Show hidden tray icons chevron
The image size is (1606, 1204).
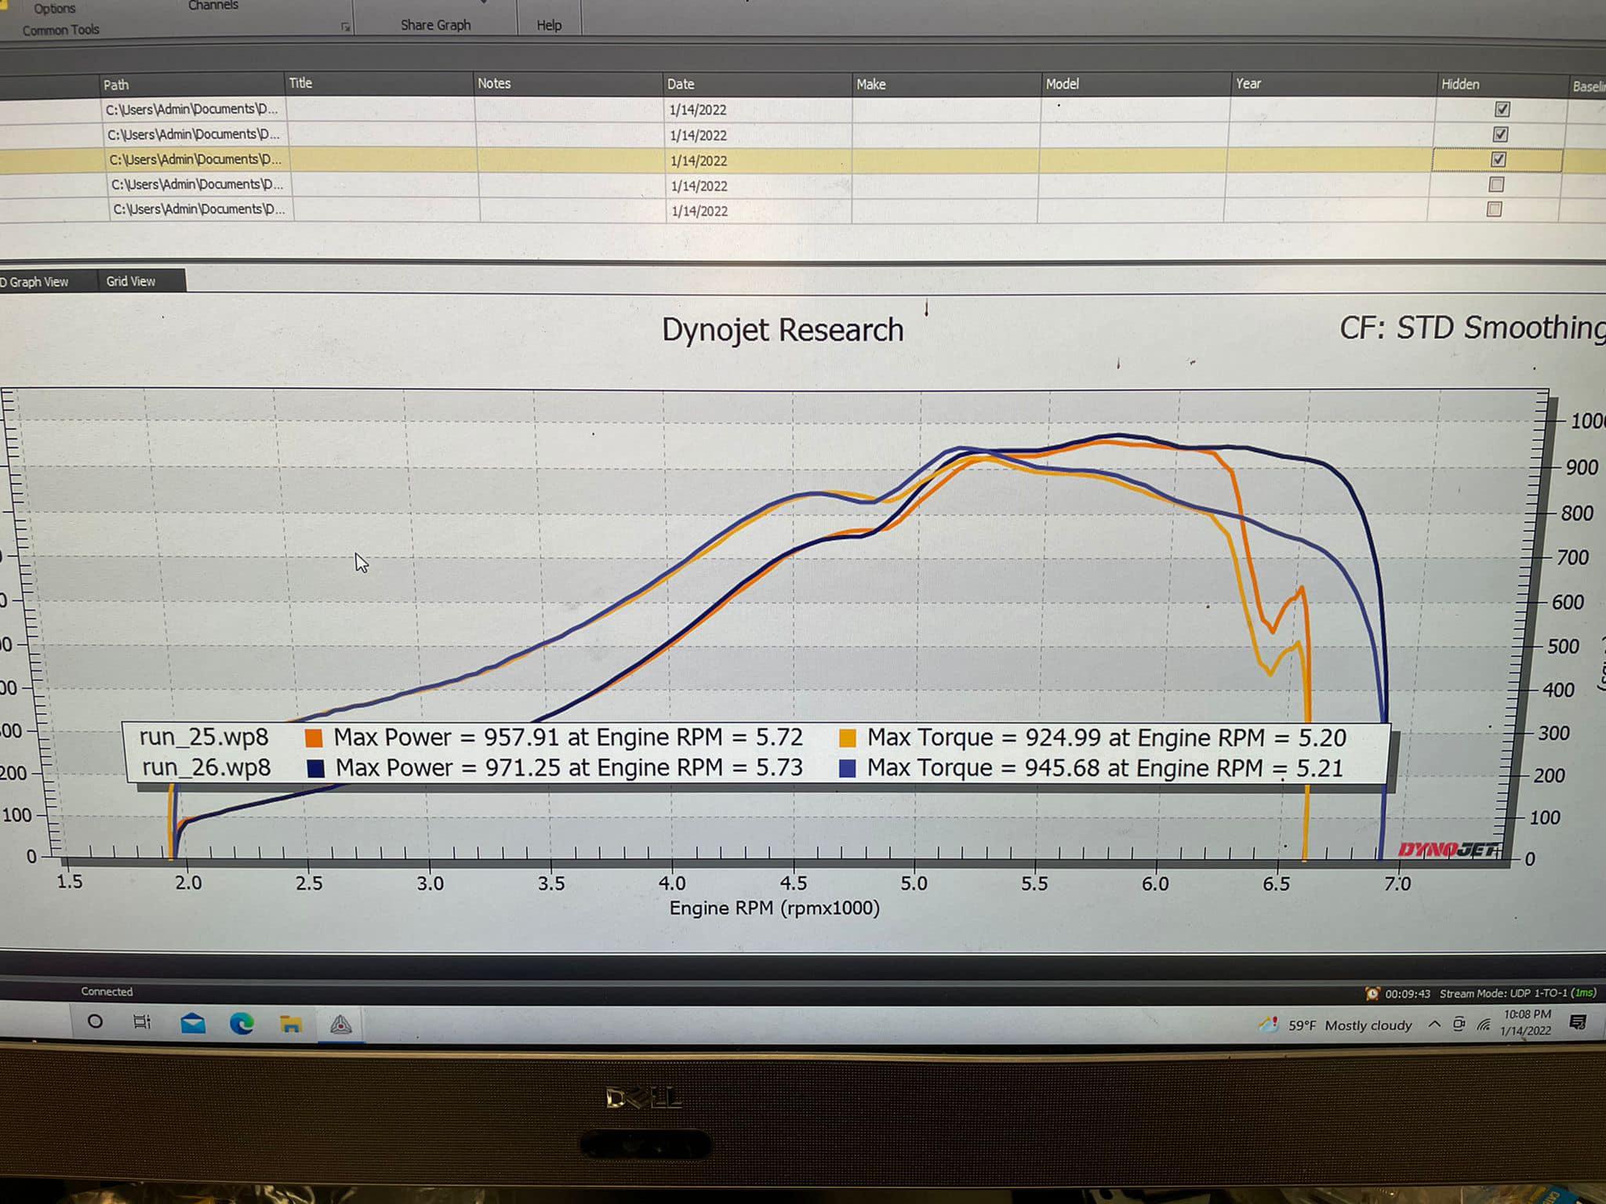pyautogui.click(x=1434, y=1024)
